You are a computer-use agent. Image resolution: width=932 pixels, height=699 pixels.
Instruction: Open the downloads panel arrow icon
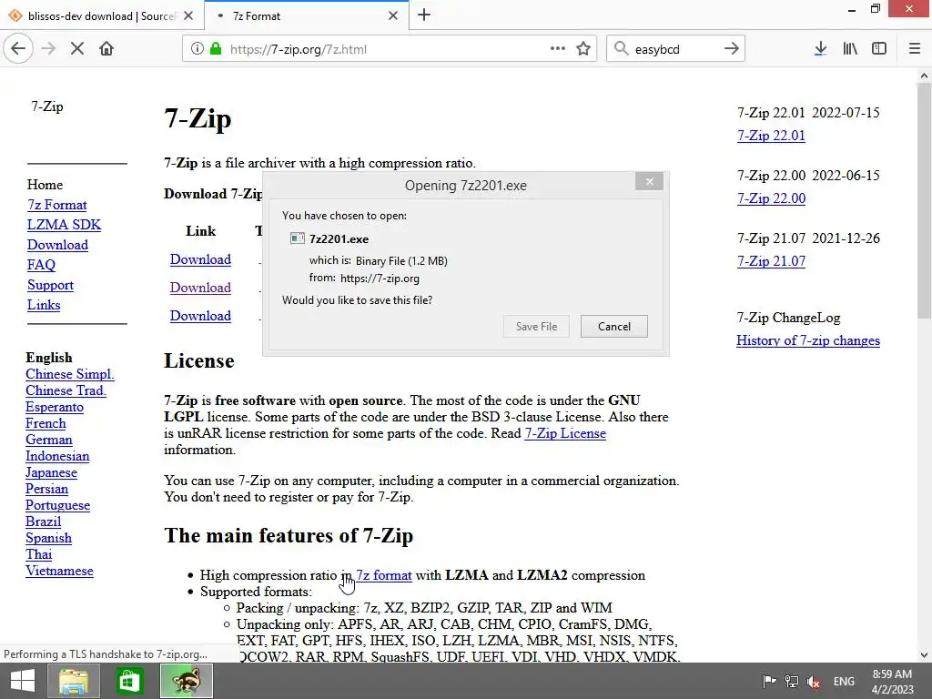tap(820, 49)
